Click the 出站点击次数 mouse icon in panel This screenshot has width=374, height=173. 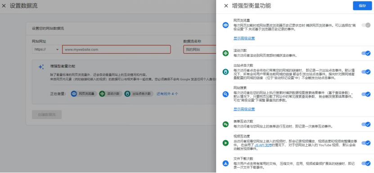tap(225, 72)
